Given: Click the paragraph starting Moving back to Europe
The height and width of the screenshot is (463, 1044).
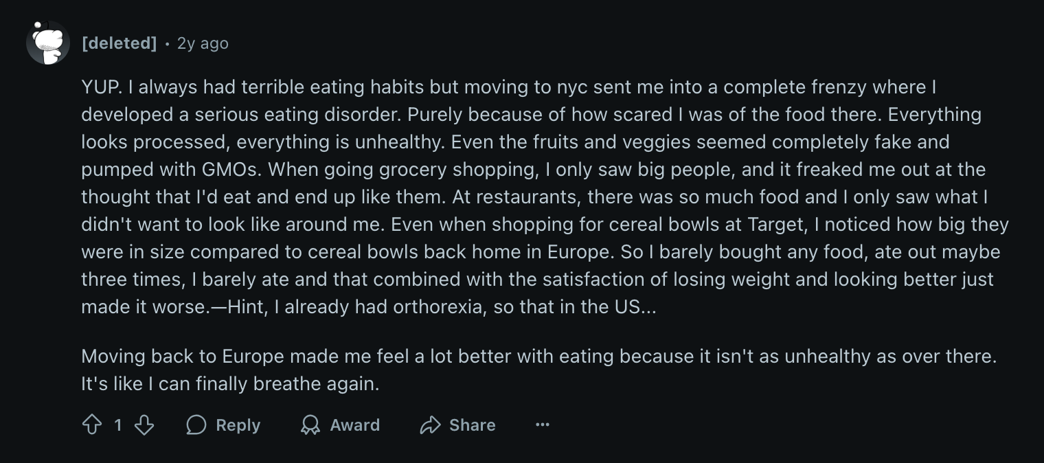Looking at the screenshot, I should click(x=538, y=370).
